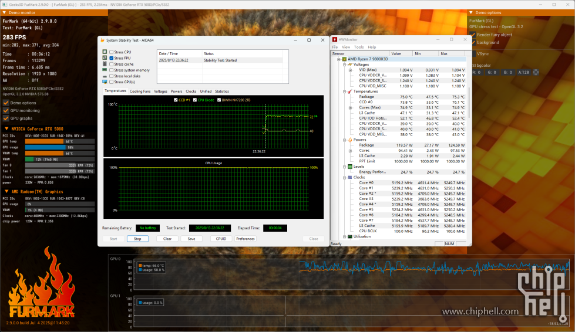Switch to Unified tab

tap(206, 91)
